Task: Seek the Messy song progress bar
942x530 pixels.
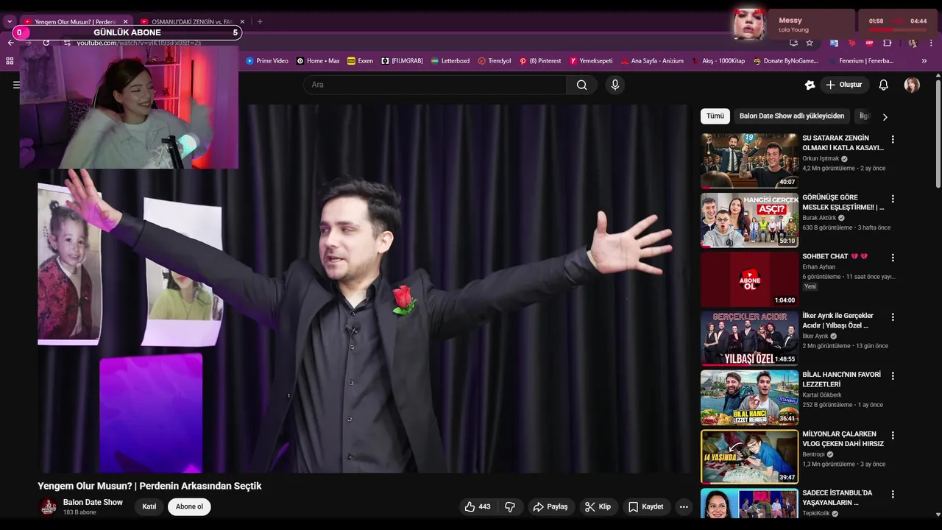Action: coord(897,29)
